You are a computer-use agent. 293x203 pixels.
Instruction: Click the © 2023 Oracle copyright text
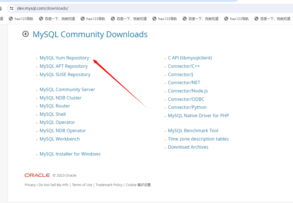pos(65,175)
